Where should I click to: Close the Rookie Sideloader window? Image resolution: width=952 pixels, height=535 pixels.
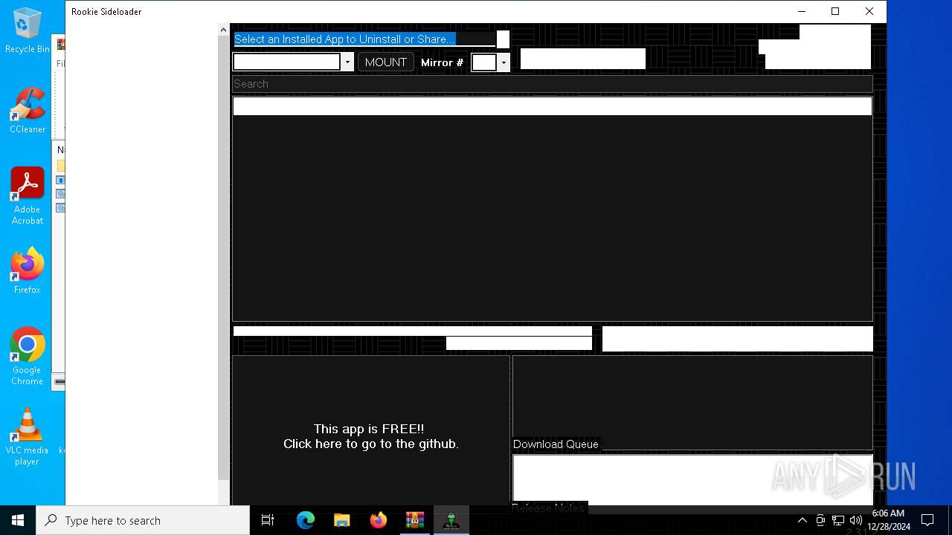[869, 11]
